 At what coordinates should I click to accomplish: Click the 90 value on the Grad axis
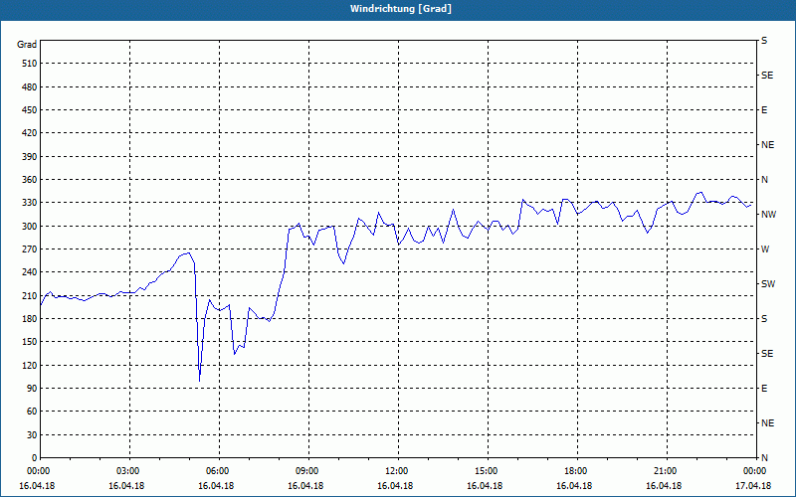point(32,389)
